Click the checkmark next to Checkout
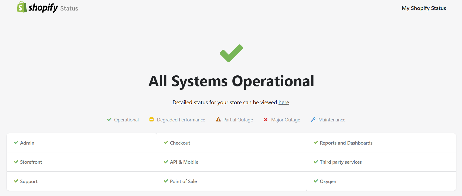Viewport: 462px width, 196px height. pos(166,142)
